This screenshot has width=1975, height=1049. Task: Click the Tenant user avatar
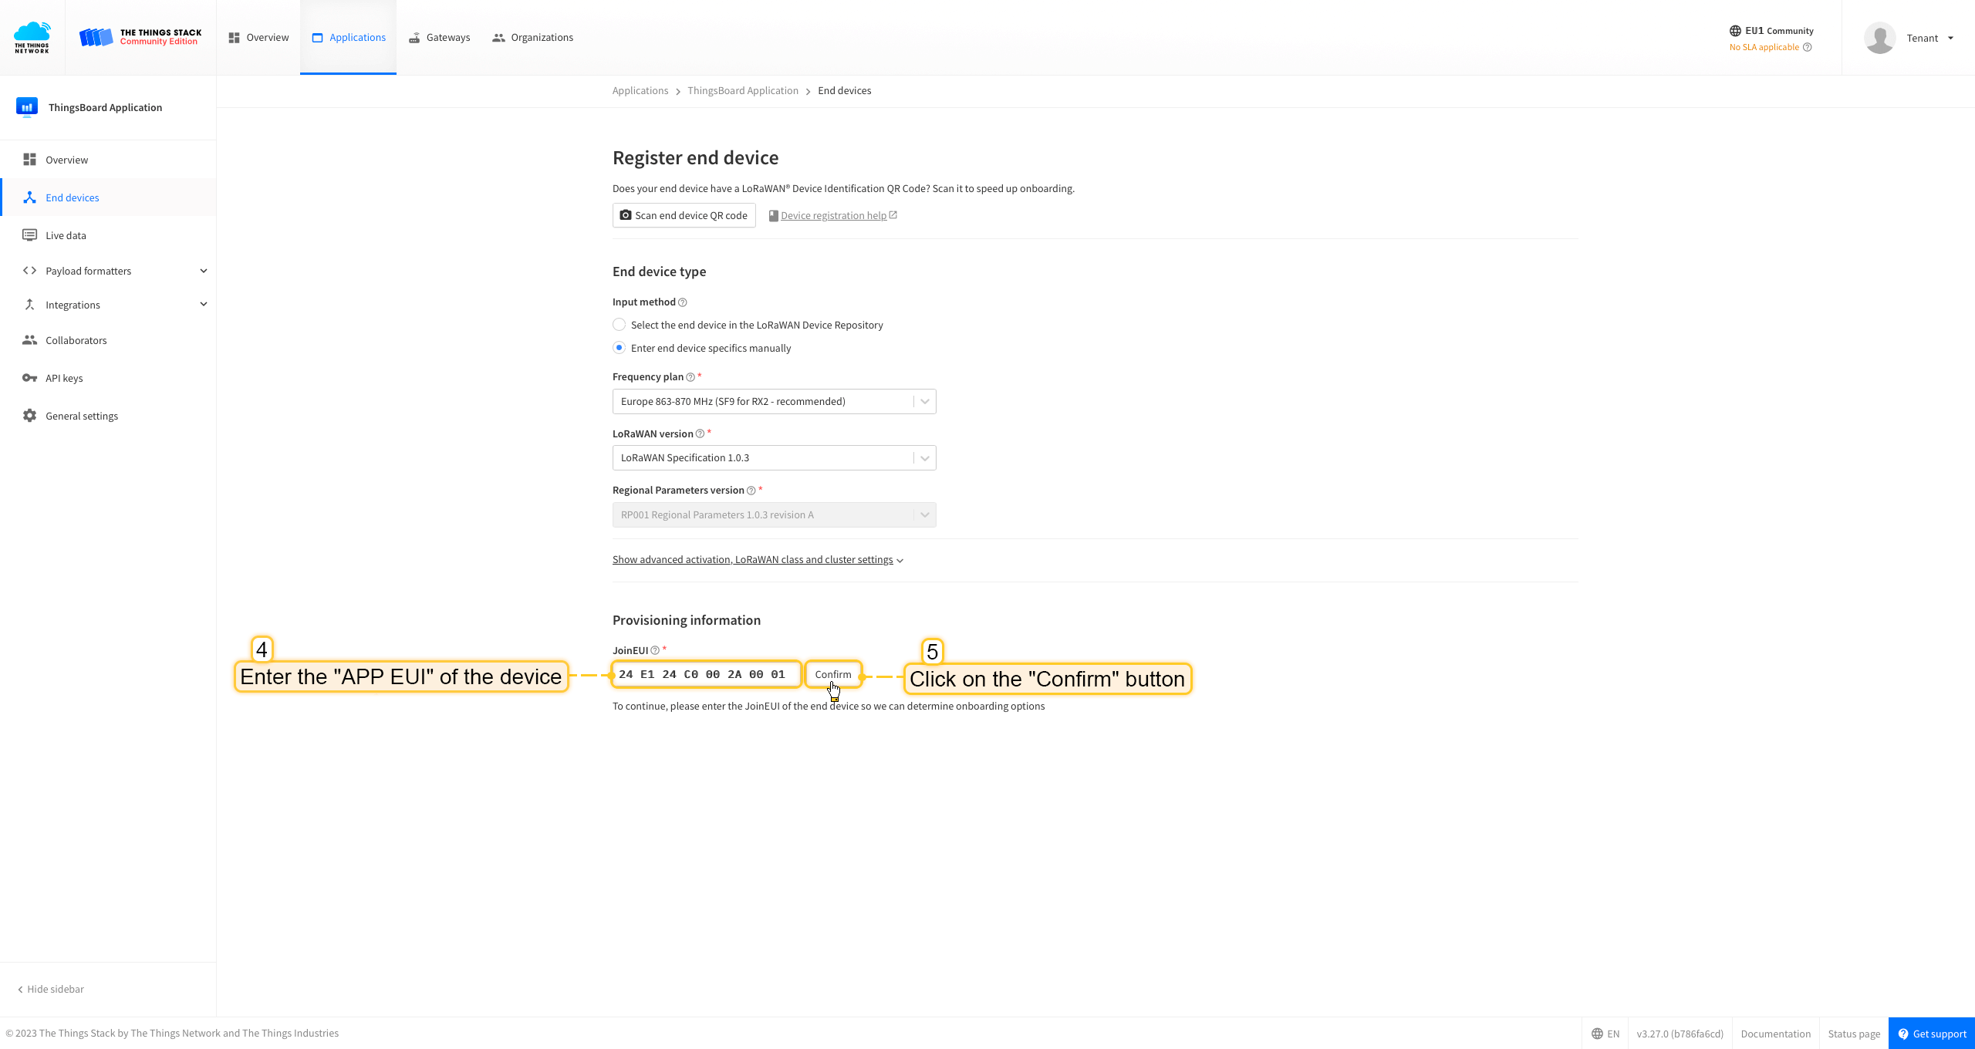[x=1879, y=38]
